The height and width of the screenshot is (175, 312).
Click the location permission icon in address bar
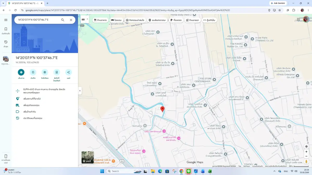click(269, 10)
